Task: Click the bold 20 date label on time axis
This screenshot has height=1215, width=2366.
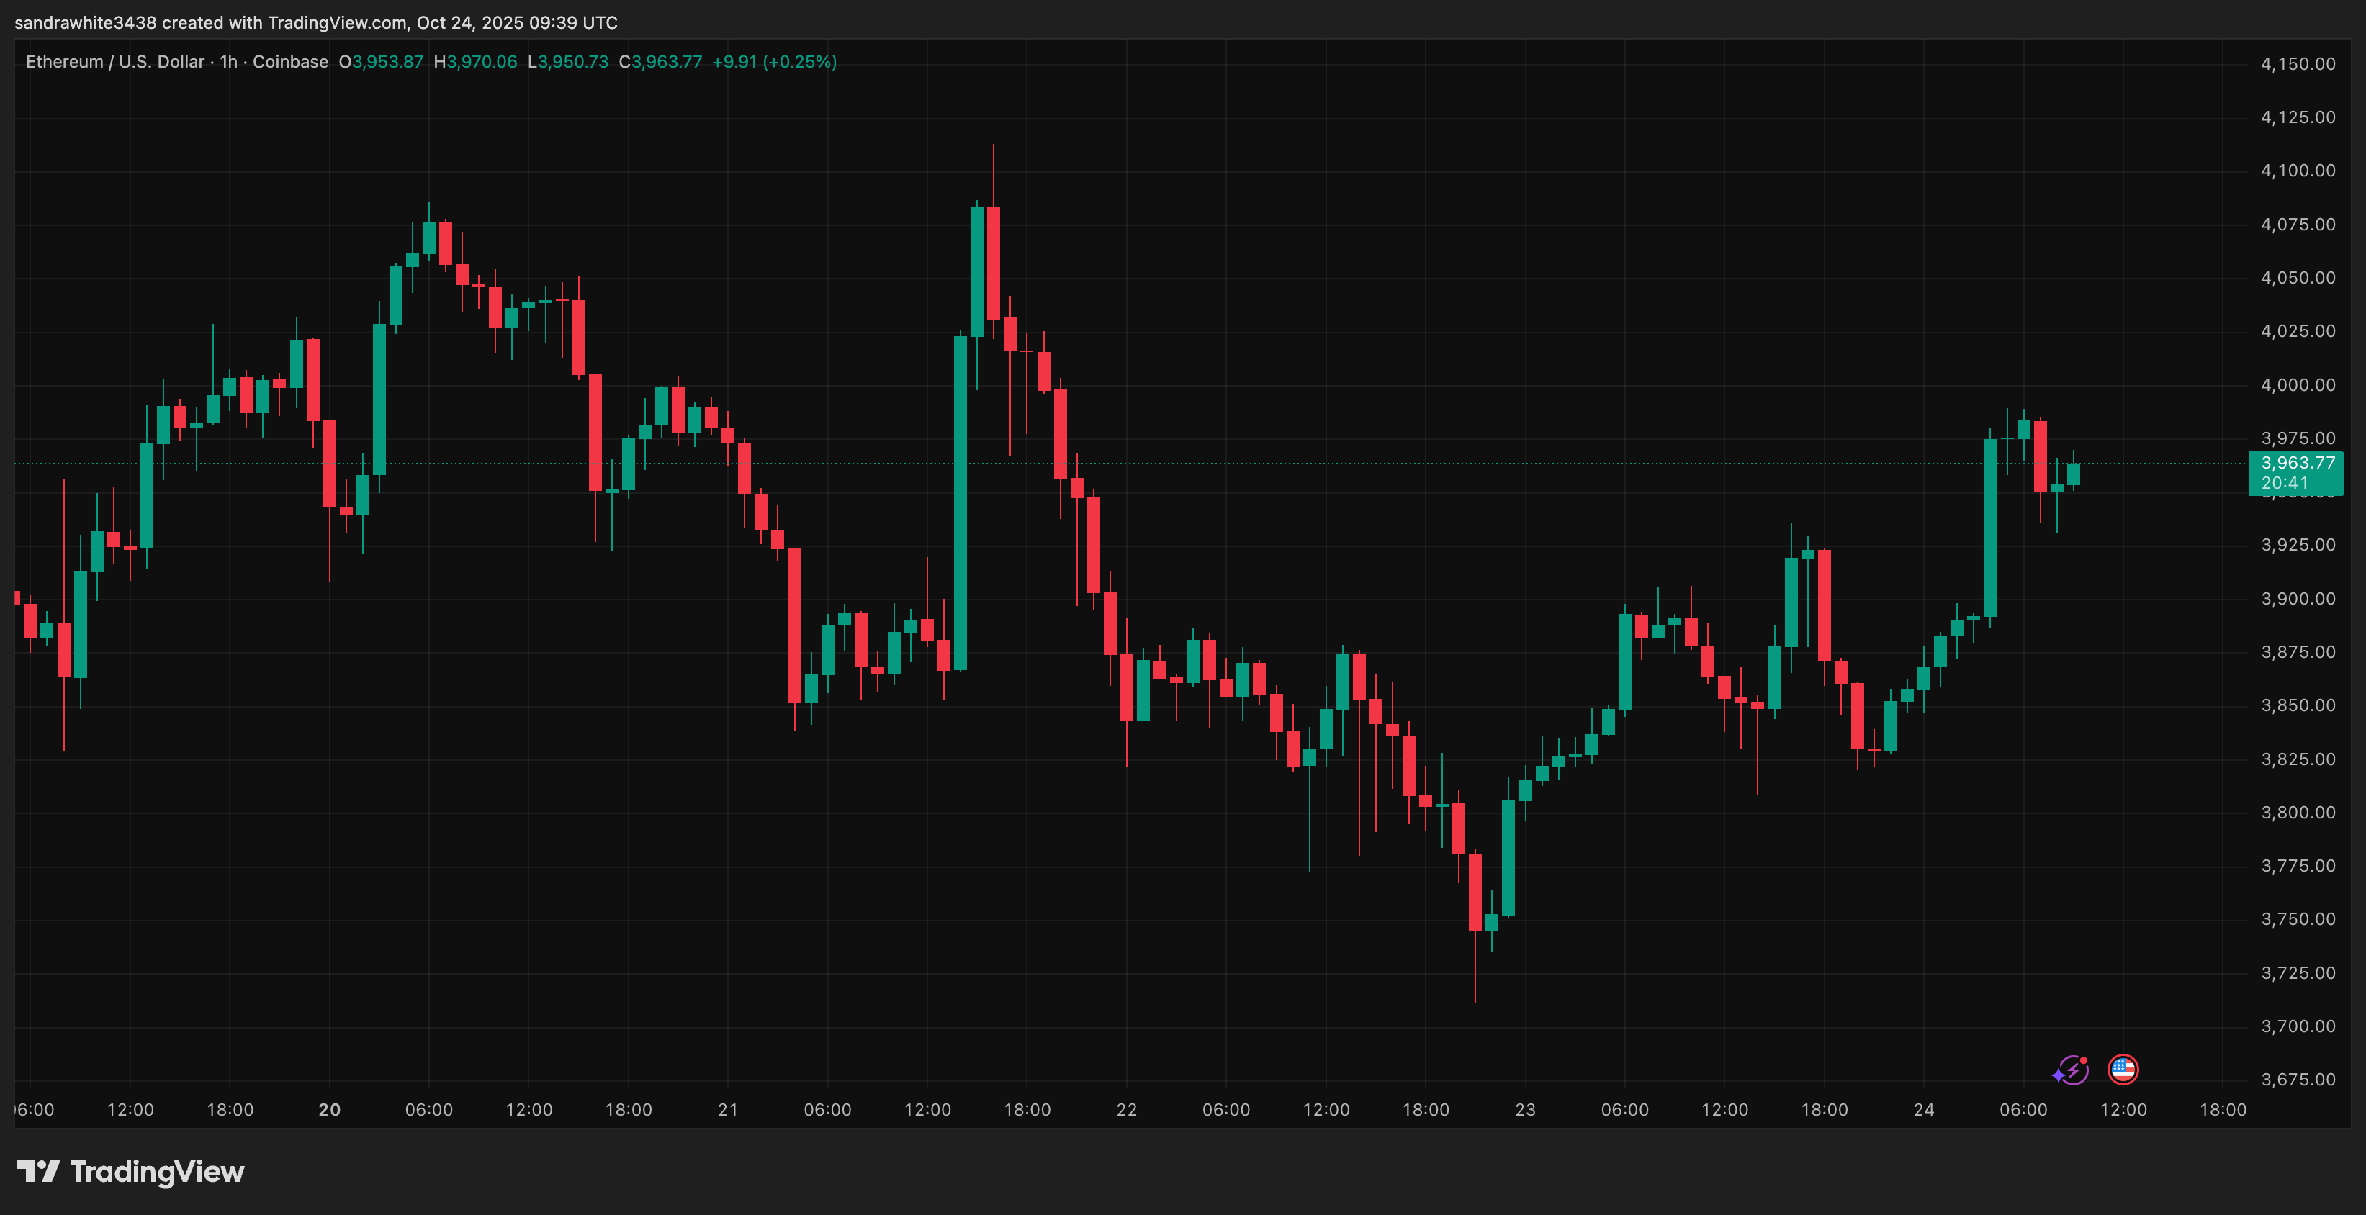Action: coord(330,1109)
